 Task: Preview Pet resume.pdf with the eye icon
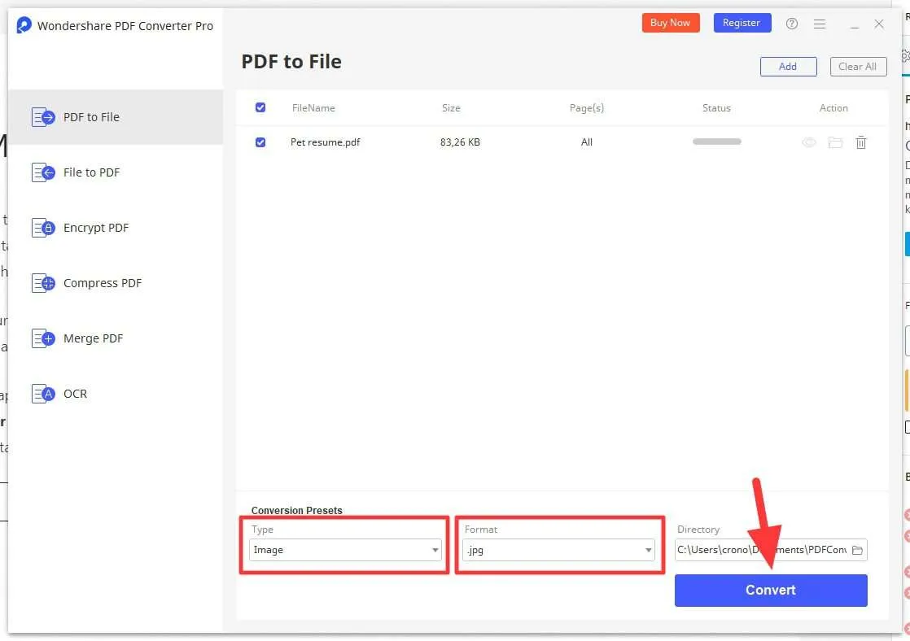(x=809, y=142)
